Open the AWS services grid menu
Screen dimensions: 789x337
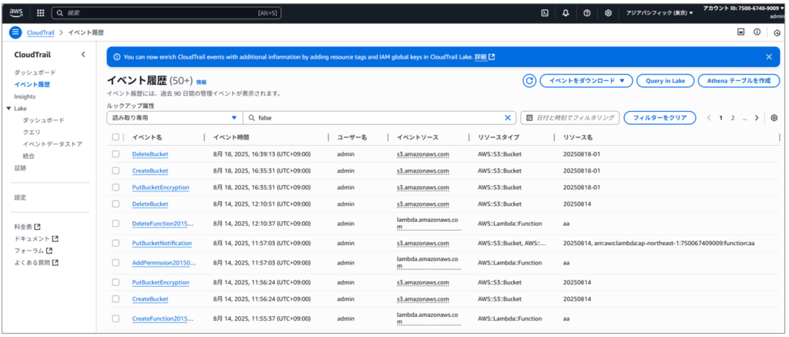click(41, 13)
